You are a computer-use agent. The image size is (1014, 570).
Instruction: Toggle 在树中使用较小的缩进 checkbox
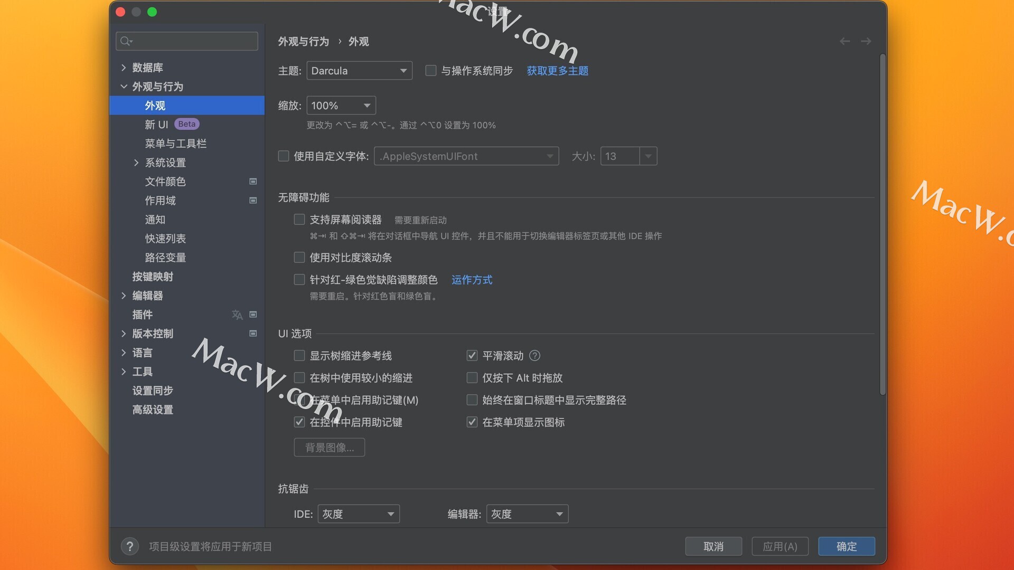pos(299,378)
